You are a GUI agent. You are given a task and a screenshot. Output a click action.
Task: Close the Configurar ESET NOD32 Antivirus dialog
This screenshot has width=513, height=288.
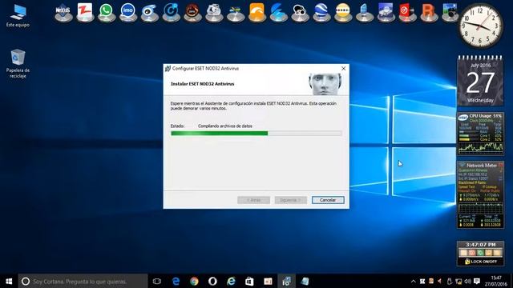click(x=343, y=68)
